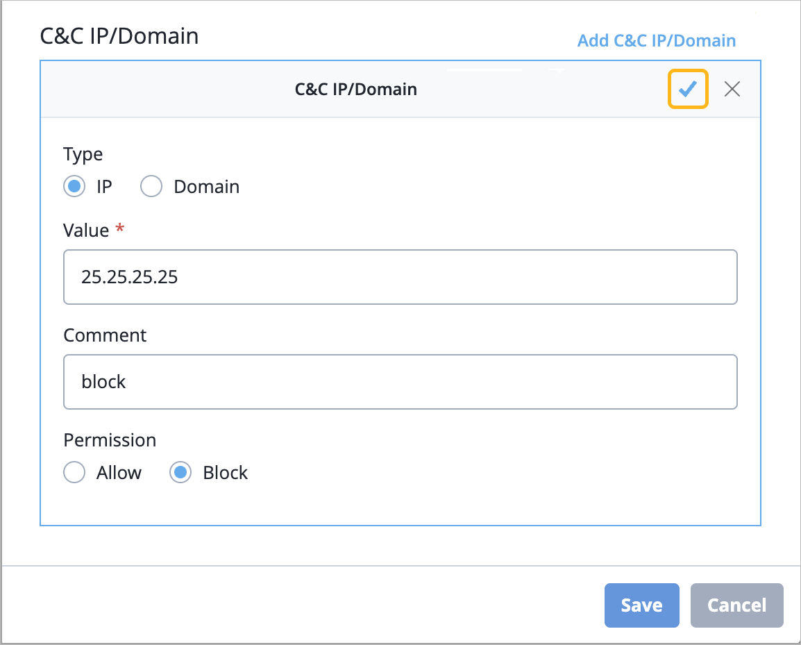Image resolution: width=801 pixels, height=645 pixels.
Task: Click the "Permission" section label
Action: [110, 440]
